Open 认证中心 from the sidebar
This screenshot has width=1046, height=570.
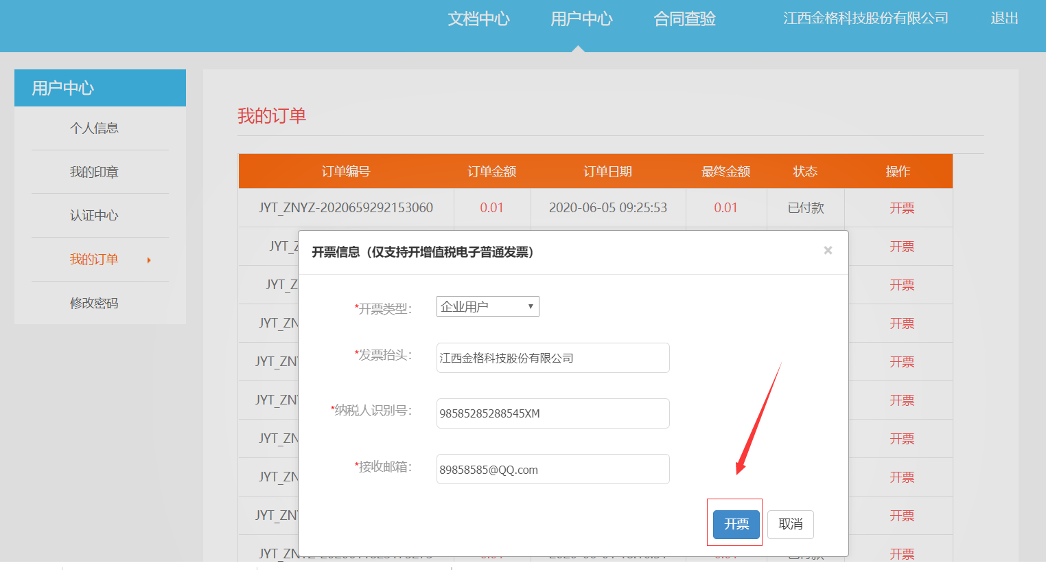(94, 216)
